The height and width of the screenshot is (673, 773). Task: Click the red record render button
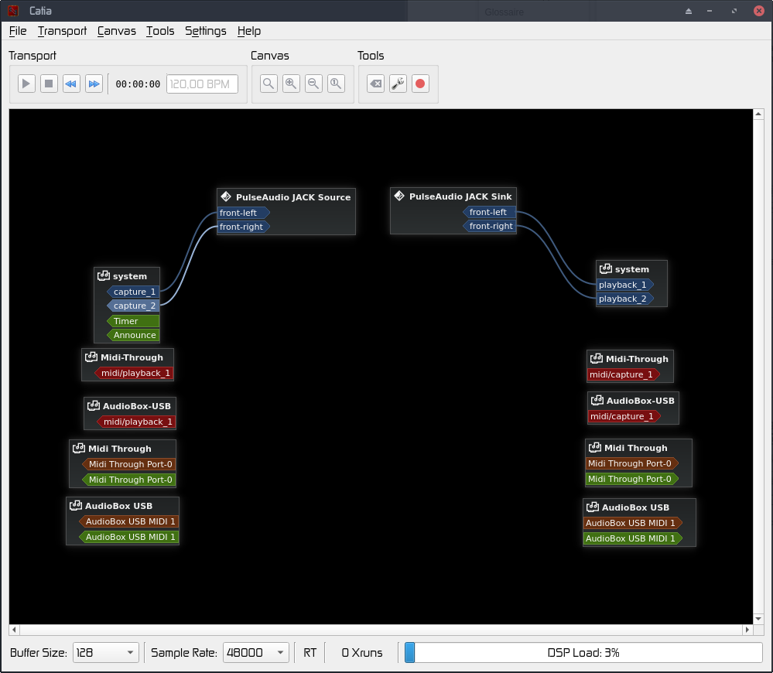point(420,84)
